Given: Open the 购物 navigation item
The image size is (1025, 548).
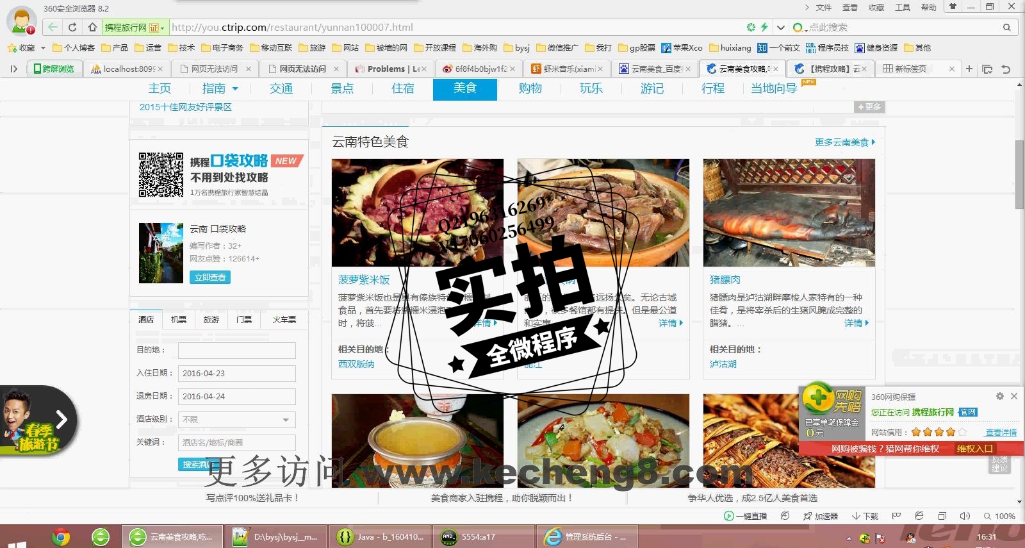Looking at the screenshot, I should [530, 88].
